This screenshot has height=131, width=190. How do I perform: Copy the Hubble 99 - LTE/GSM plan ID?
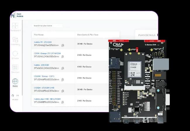click(x=63, y=45)
